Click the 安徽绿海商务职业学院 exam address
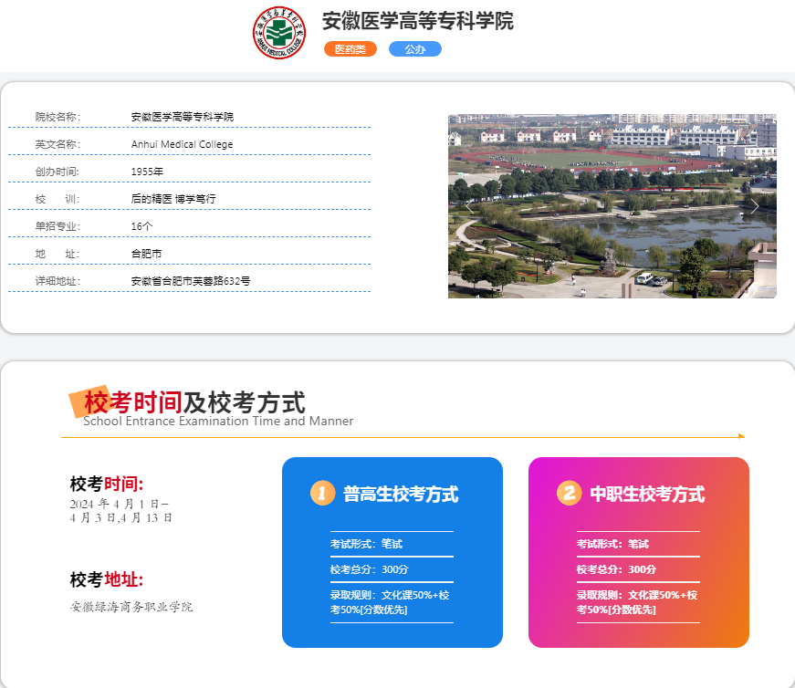795x688 pixels. [131, 607]
